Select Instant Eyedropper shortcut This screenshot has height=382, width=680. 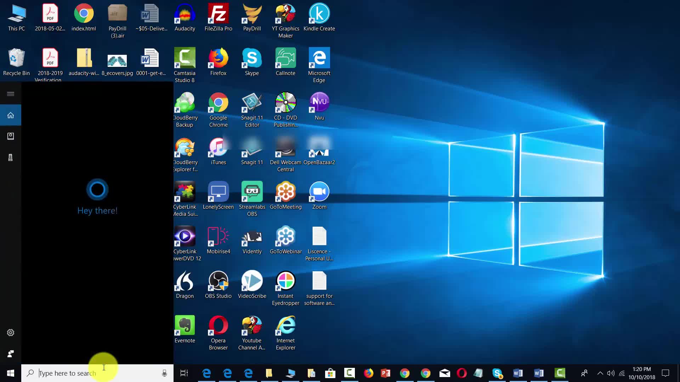pos(285,288)
